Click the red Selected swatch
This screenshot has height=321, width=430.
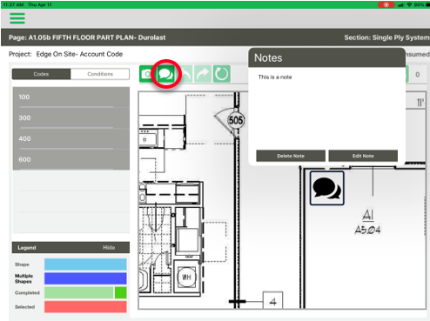[x=85, y=307]
